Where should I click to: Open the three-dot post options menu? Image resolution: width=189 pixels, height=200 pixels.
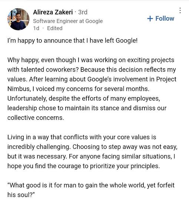tap(180, 11)
